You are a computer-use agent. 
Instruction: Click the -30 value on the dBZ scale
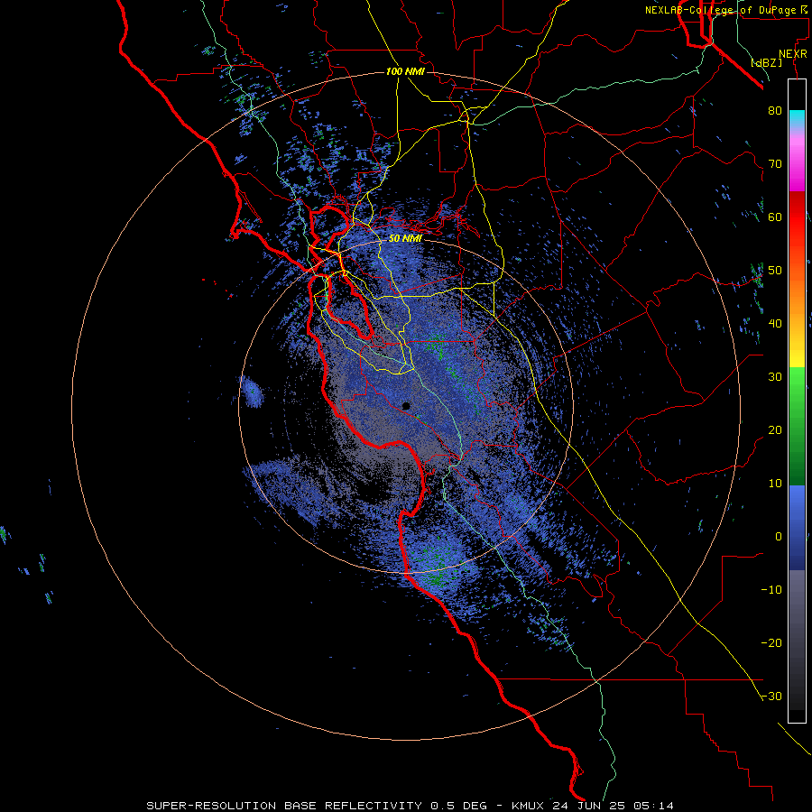click(x=771, y=697)
